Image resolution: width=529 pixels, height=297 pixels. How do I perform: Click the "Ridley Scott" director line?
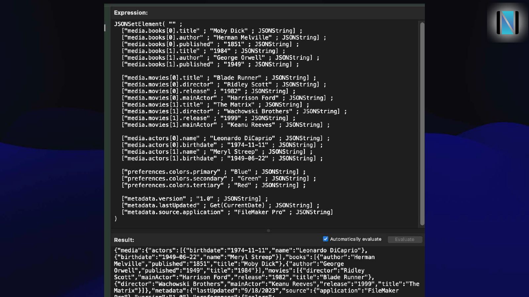224,84
